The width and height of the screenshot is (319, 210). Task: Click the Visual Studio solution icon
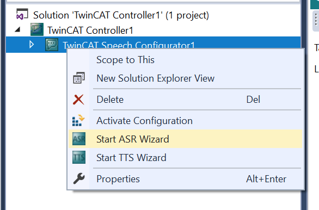22,14
